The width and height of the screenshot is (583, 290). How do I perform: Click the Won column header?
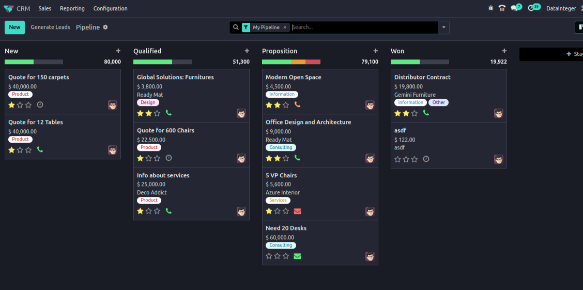click(x=397, y=51)
